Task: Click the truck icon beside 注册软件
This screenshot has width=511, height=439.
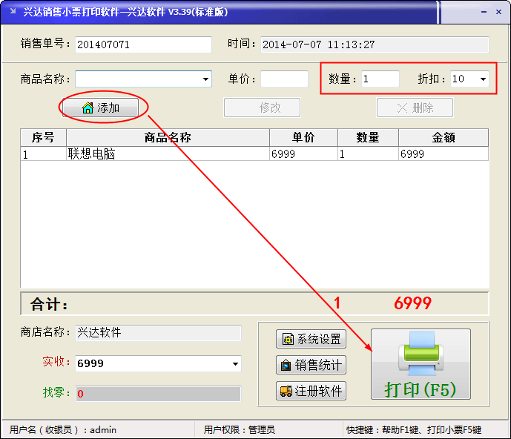Action: [286, 391]
